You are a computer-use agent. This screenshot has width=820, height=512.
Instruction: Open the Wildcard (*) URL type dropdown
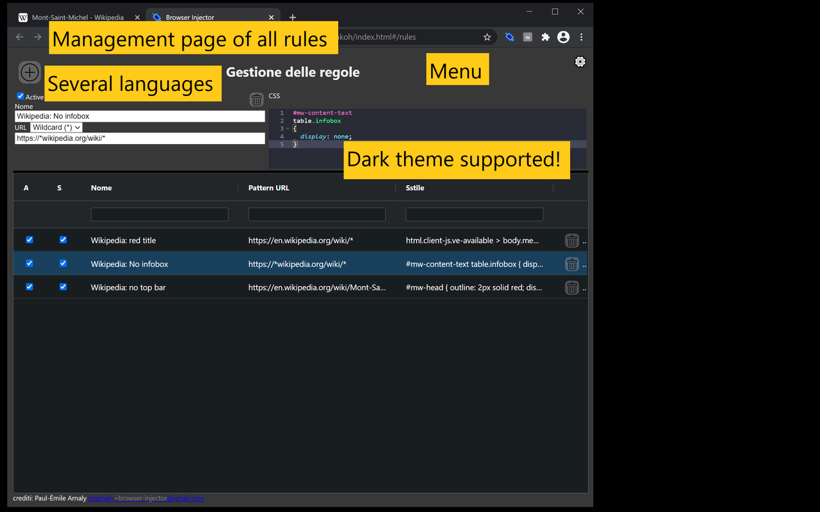tap(56, 127)
